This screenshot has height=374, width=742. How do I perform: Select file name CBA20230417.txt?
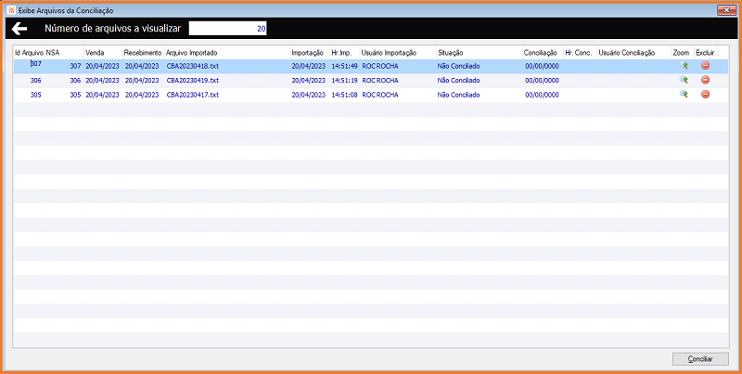[x=193, y=95]
